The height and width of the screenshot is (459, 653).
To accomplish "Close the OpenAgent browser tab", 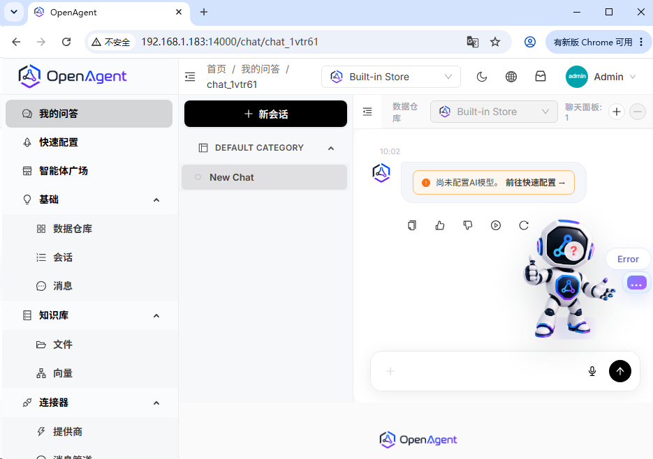I will (x=179, y=12).
